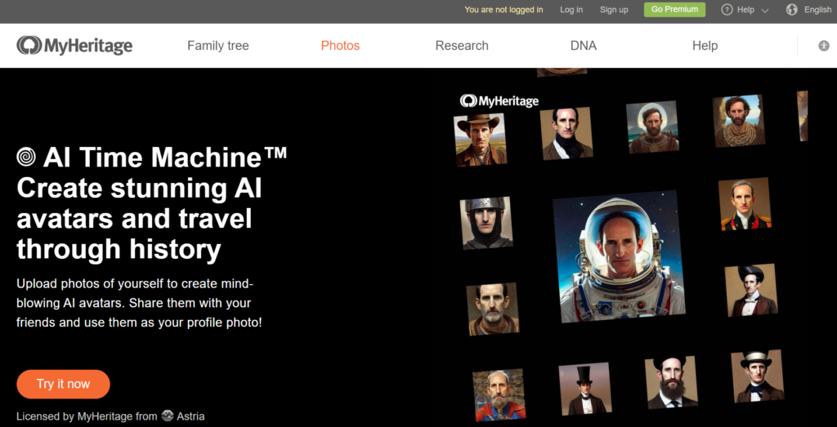Click the MyHeritage watermark logo above avatars

pos(499,100)
